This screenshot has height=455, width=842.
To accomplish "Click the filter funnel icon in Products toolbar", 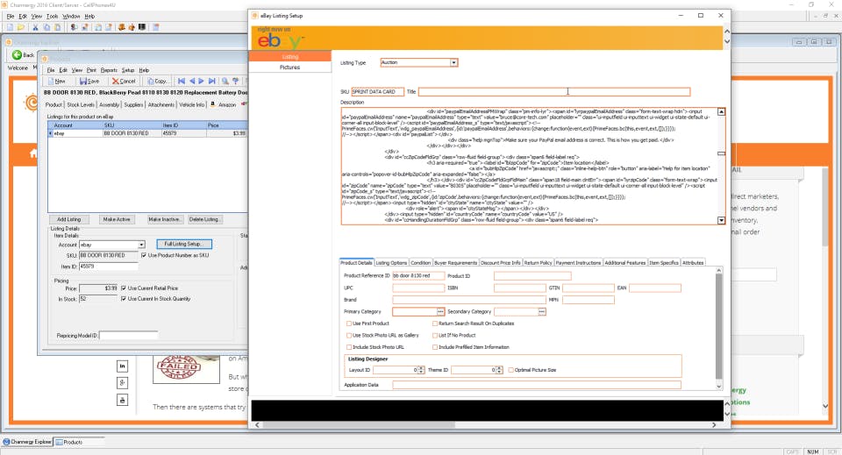I will [x=235, y=81].
